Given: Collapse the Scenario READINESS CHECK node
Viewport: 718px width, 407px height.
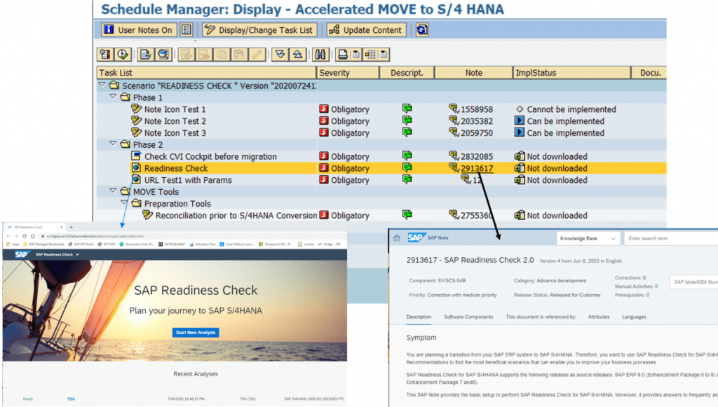Looking at the screenshot, I should click(102, 85).
